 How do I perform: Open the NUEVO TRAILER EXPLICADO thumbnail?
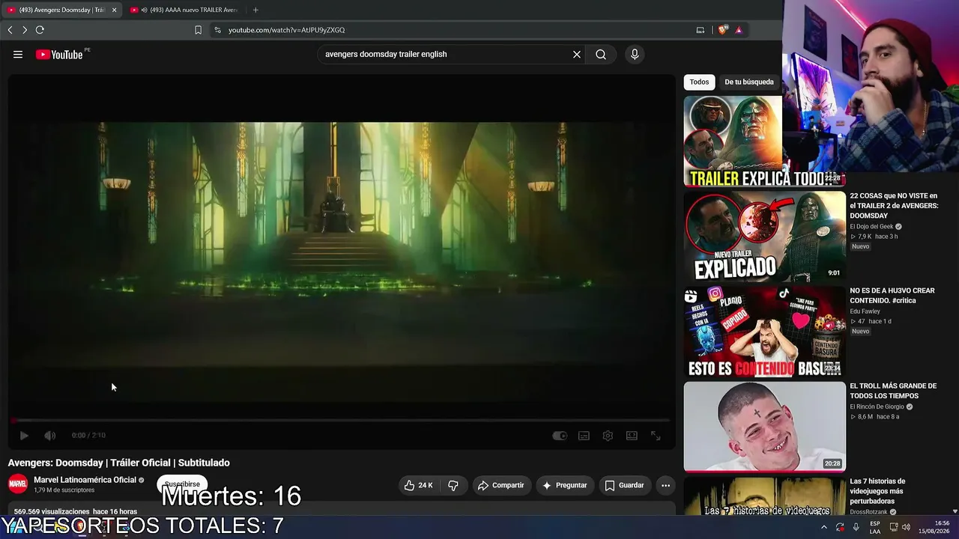(764, 236)
